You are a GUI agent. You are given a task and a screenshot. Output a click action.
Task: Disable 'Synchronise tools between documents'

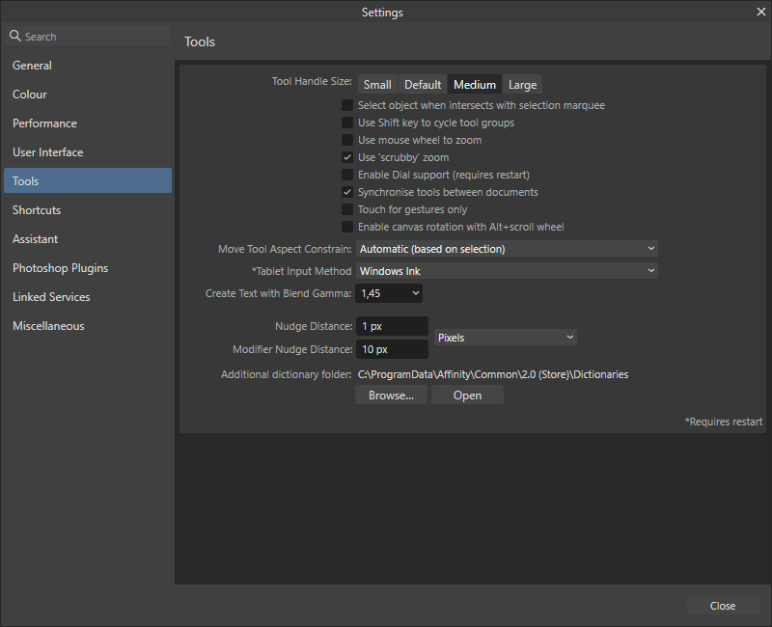[347, 192]
